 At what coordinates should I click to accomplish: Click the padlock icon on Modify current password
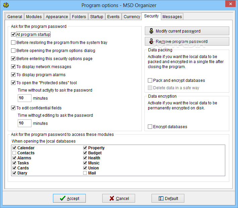point(151,31)
